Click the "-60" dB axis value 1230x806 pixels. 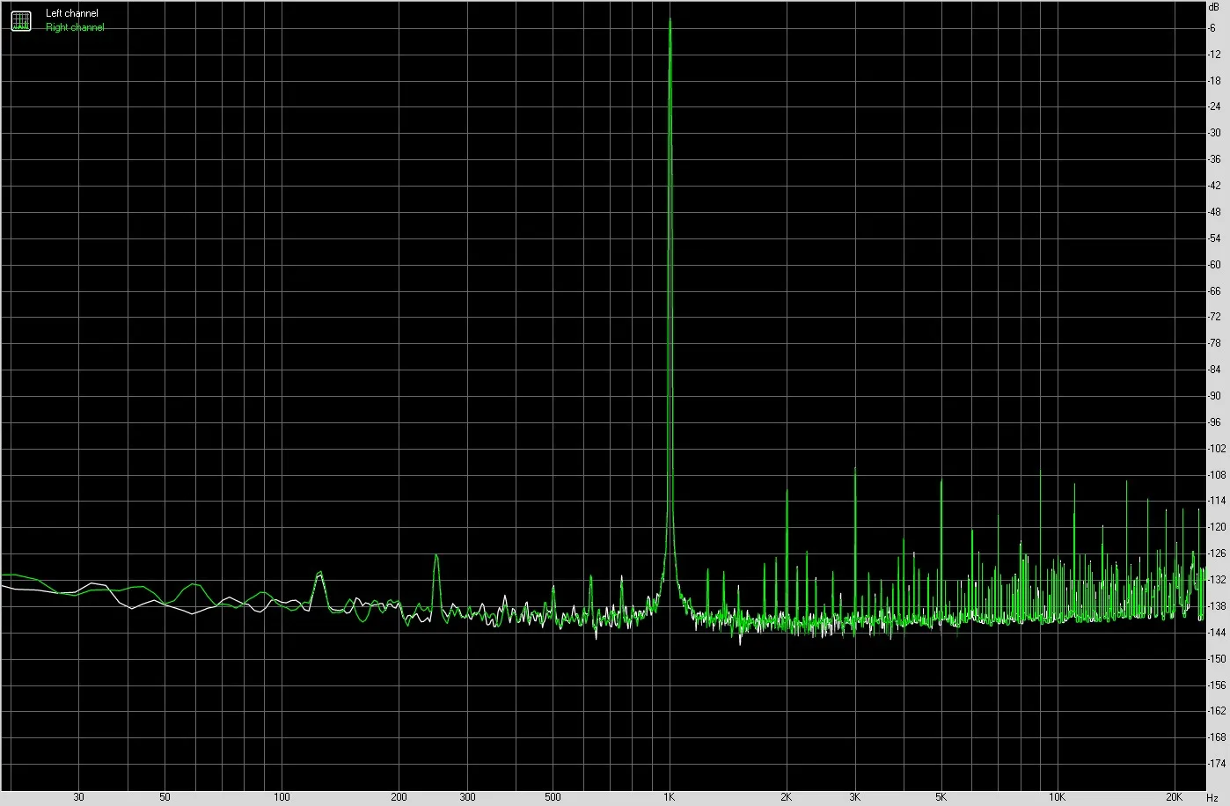coord(1214,265)
